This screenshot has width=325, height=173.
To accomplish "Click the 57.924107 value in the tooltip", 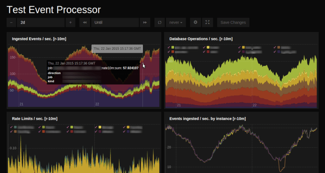I will (x=131, y=68).
